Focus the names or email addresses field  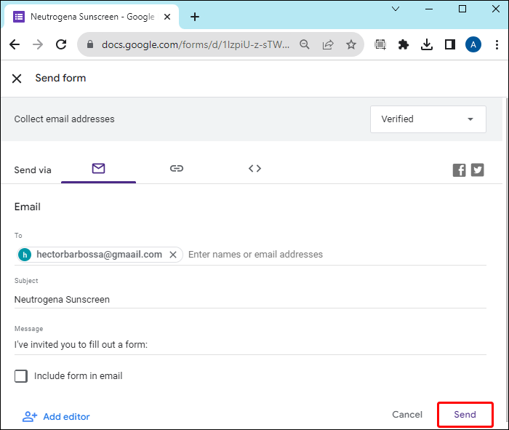[x=337, y=255]
